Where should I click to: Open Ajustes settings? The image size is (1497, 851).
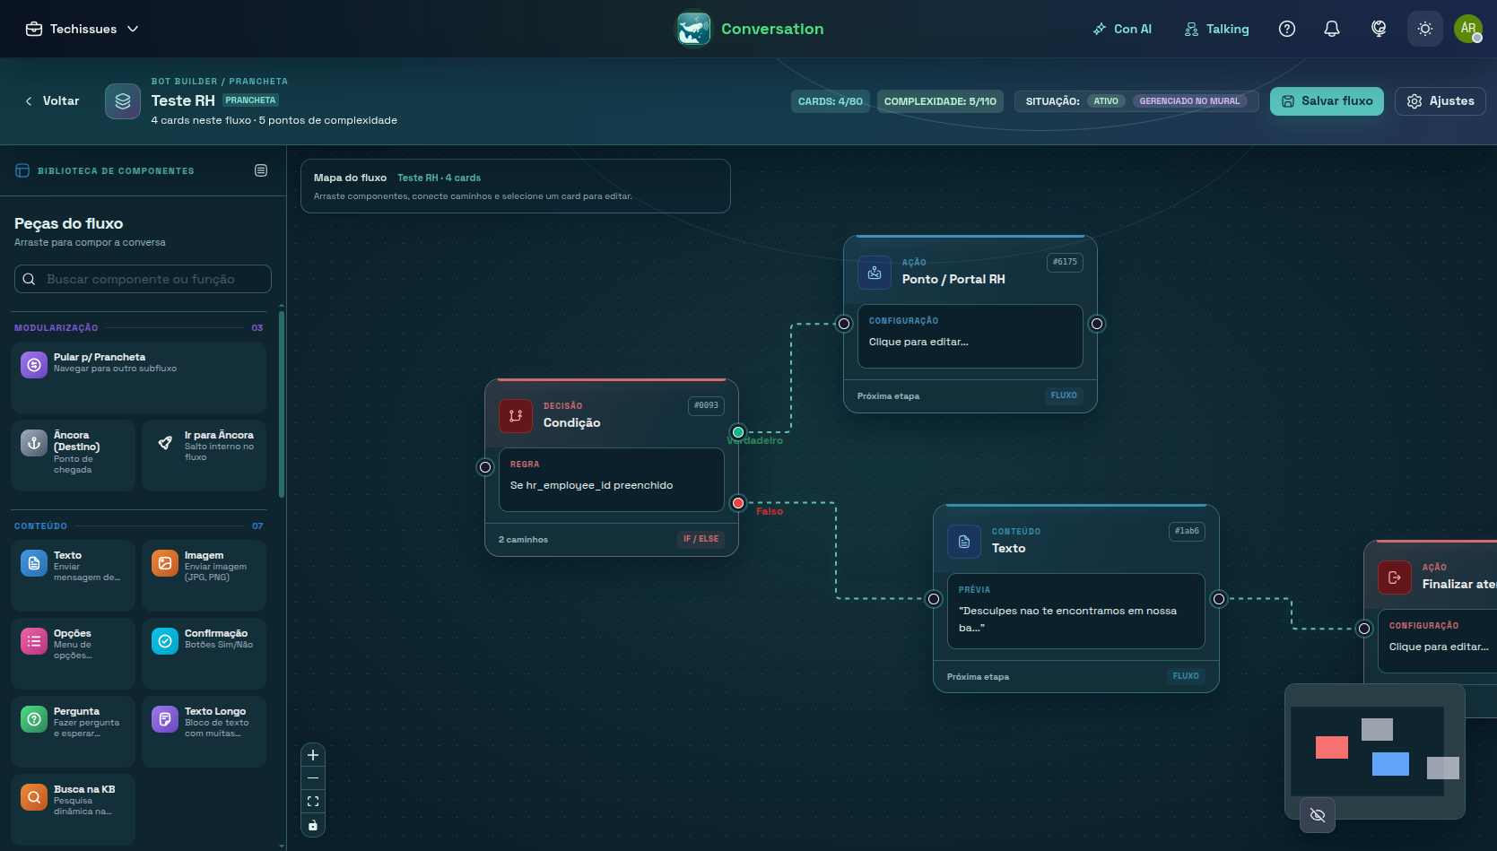coord(1440,101)
